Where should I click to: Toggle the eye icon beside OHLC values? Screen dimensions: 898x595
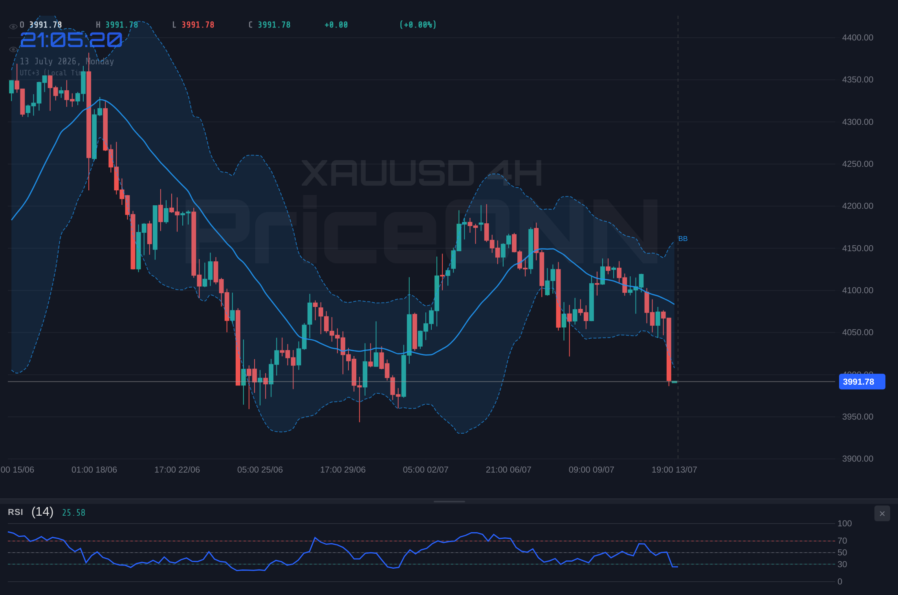click(x=13, y=27)
